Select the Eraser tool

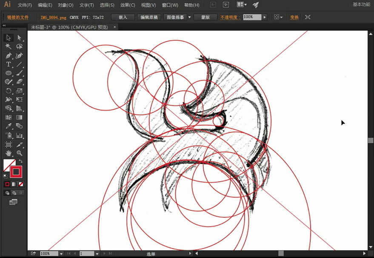(x=19, y=82)
